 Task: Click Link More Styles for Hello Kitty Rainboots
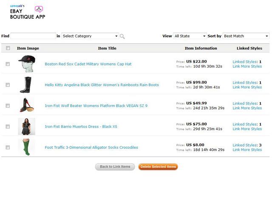point(247,87)
